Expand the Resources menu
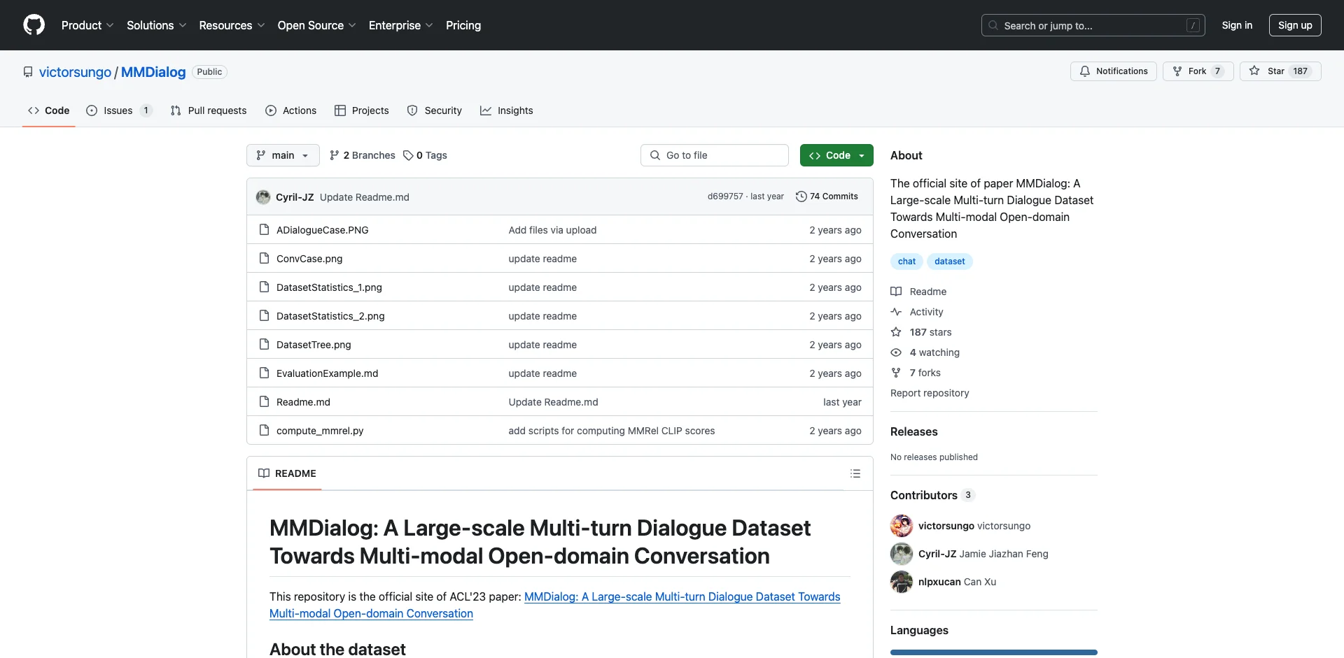The height and width of the screenshot is (658, 1344). (x=232, y=25)
